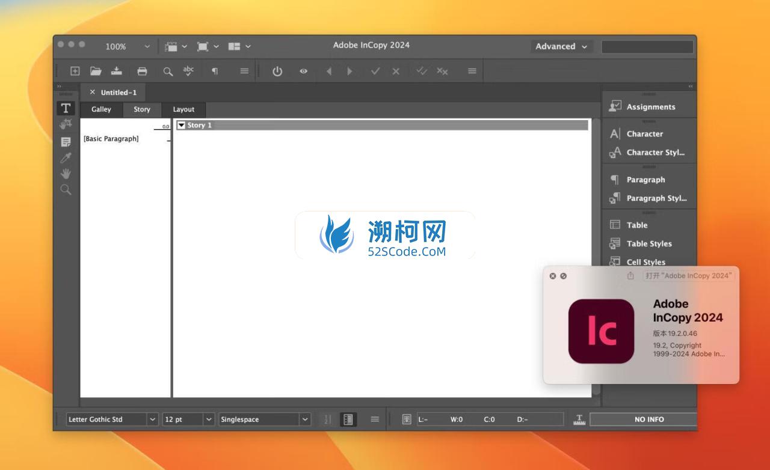Click the copyfit text icon beside NO INFO

point(579,420)
